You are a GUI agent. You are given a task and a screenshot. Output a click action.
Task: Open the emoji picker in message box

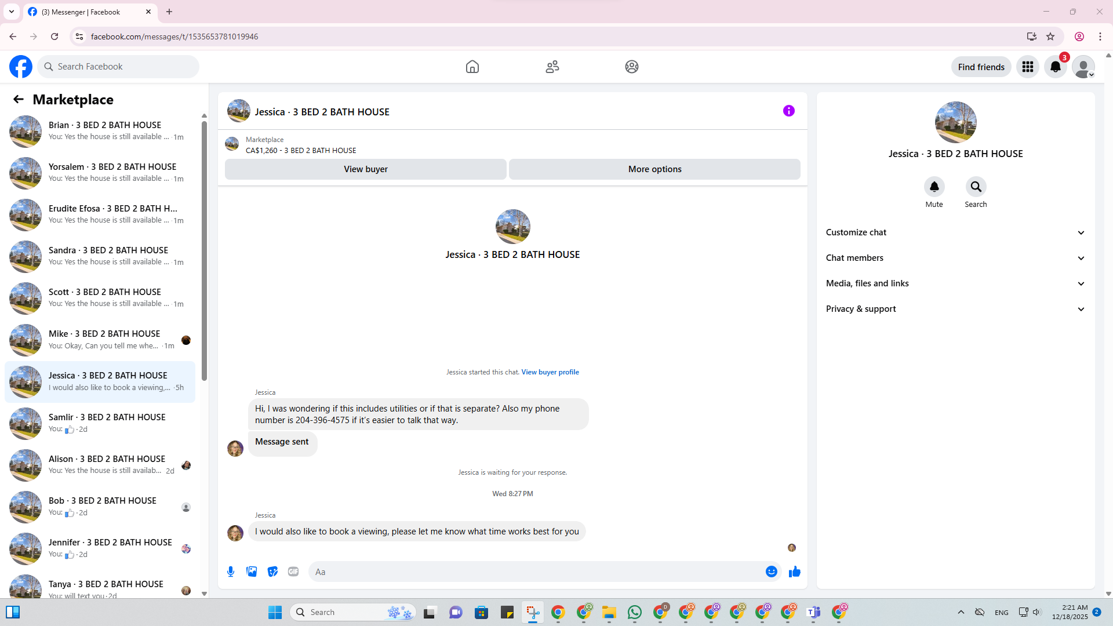point(771,572)
